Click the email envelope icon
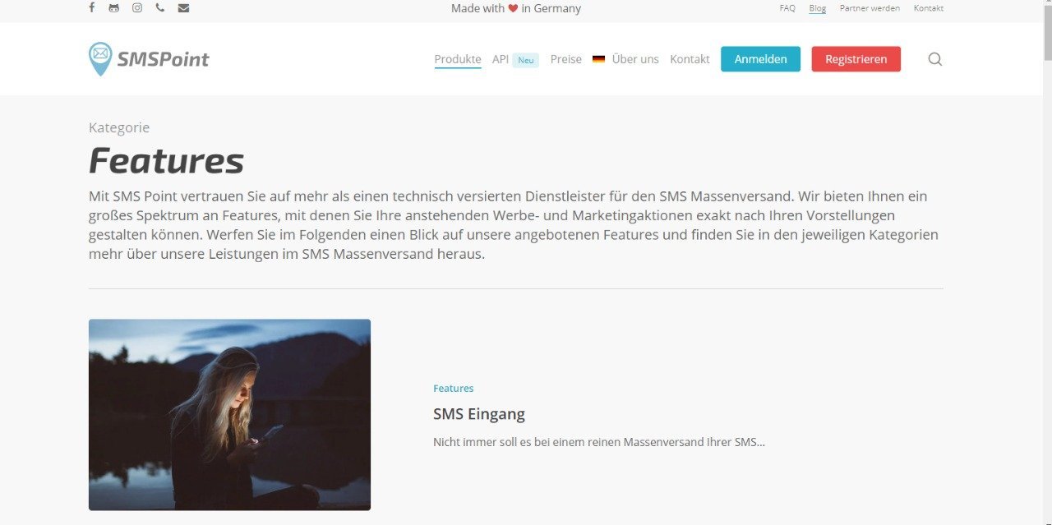 [x=183, y=8]
